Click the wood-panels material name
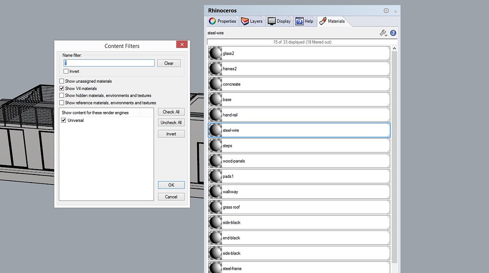Image resolution: width=489 pixels, height=273 pixels. point(234,161)
